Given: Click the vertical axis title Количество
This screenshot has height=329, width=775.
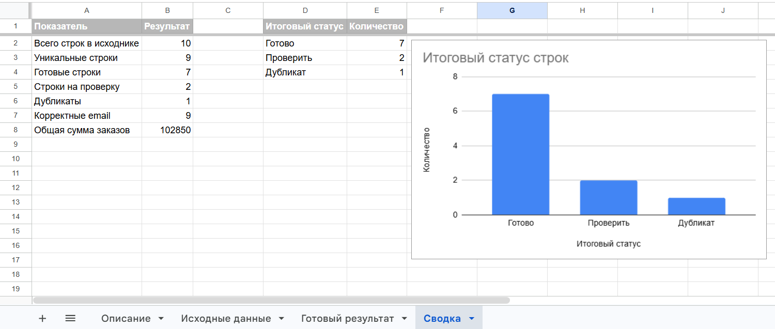Looking at the screenshot, I should coord(427,150).
